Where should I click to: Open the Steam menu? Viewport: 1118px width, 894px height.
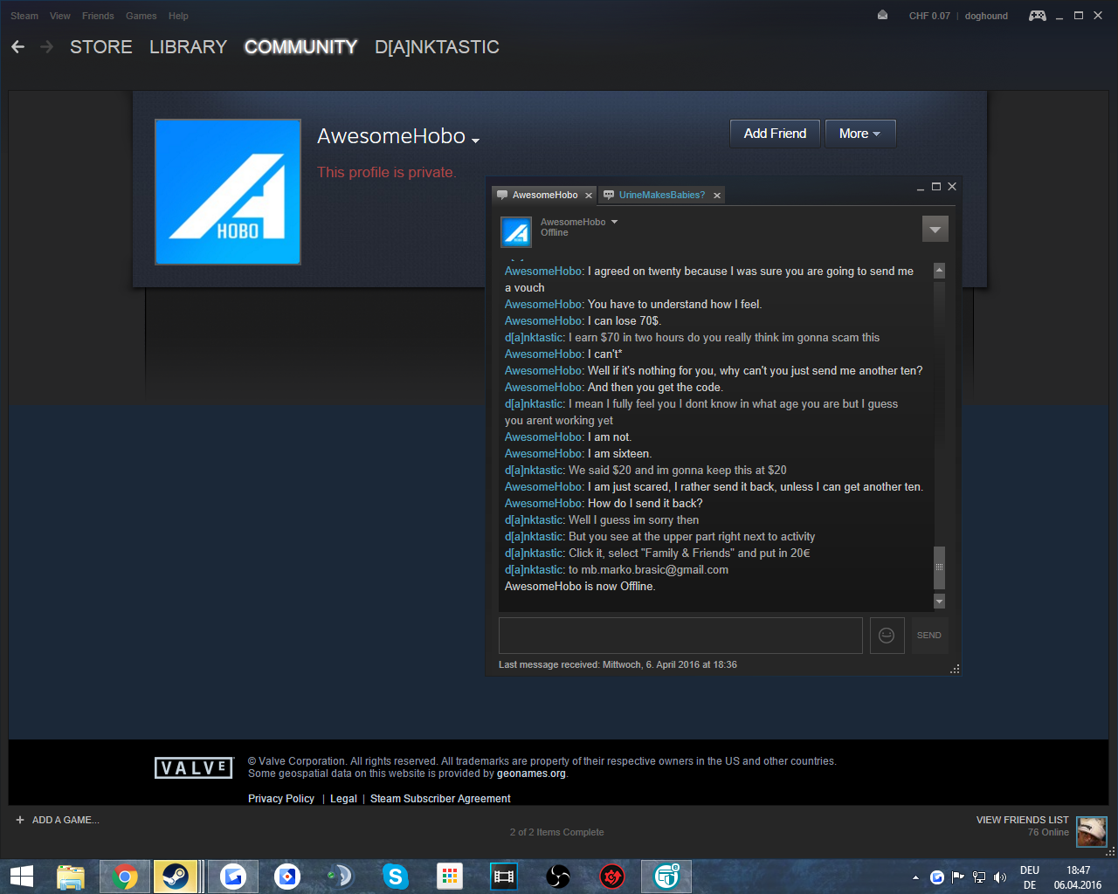pyautogui.click(x=24, y=16)
